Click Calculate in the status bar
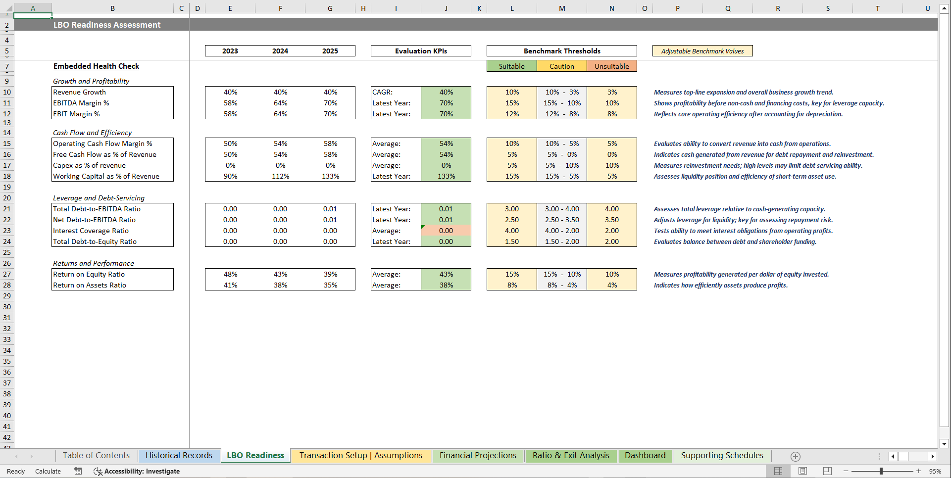The width and height of the screenshot is (951, 478). coord(48,471)
